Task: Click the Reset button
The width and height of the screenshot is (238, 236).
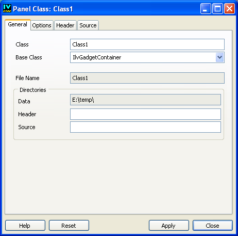Action: point(69,225)
